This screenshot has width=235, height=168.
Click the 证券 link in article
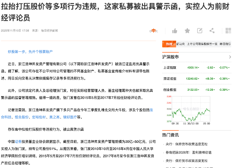[18, 142]
